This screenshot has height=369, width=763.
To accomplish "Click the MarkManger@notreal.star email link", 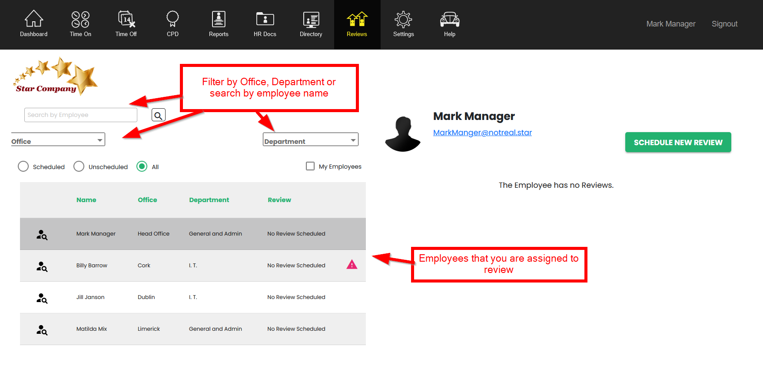I will 482,133.
